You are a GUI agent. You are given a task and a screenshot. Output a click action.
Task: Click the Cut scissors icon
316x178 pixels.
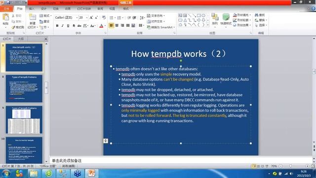(13, 16)
